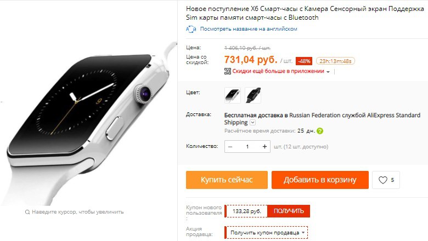Expand 'Скидки ещё больше в приложении' arrow
This screenshot has width=428, height=241.
point(328,72)
